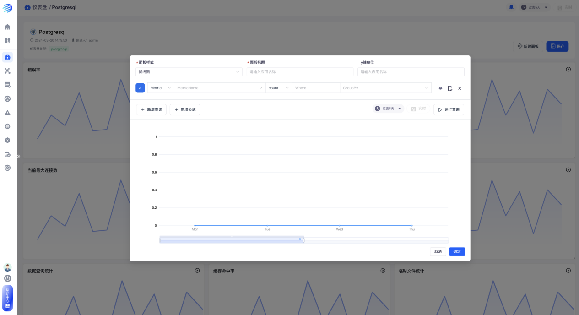579x315 pixels.
Task: Click the 面板标题 input field
Action: pyautogui.click(x=300, y=72)
